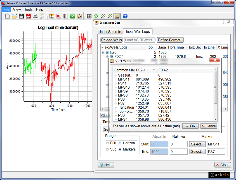Cancel the Select Marker dialog

[x=209, y=126]
